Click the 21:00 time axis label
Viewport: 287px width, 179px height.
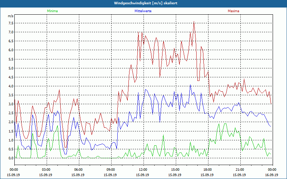pos(240,170)
